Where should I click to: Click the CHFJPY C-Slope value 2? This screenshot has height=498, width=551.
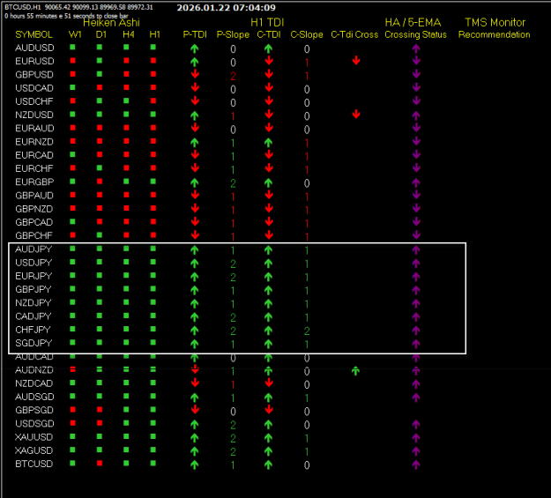point(307,331)
